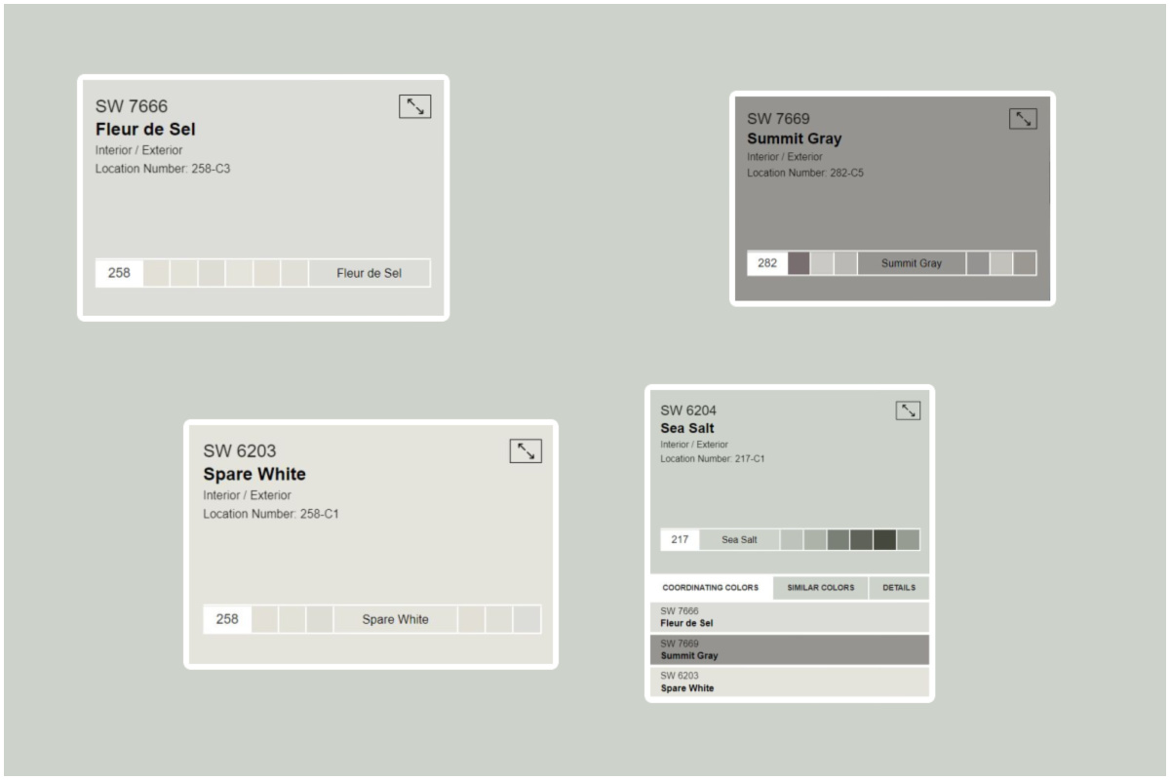Select the Summit Gray swatch in strip 282
This screenshot has width=1170, height=780.
[x=912, y=263]
